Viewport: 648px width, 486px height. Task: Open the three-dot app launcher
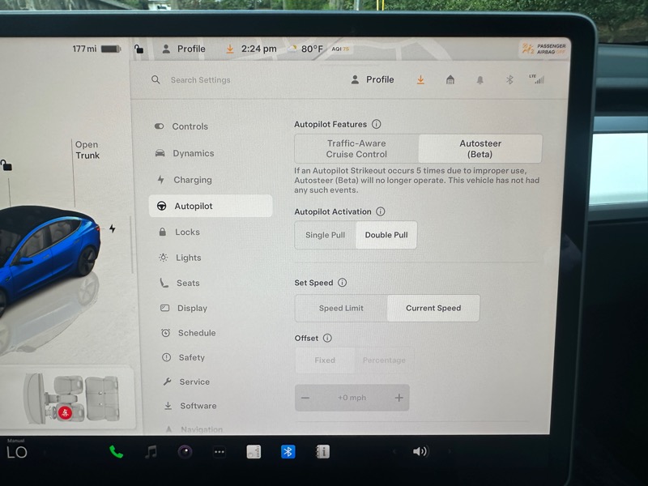click(x=220, y=452)
